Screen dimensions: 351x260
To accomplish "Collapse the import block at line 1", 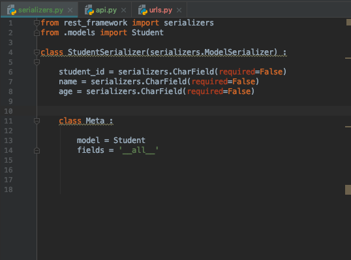I will (37, 23).
